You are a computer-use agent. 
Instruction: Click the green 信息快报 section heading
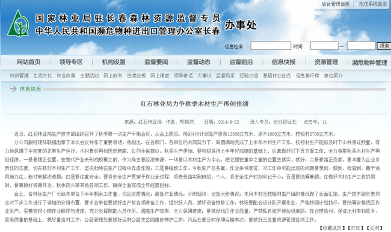(x=31, y=89)
